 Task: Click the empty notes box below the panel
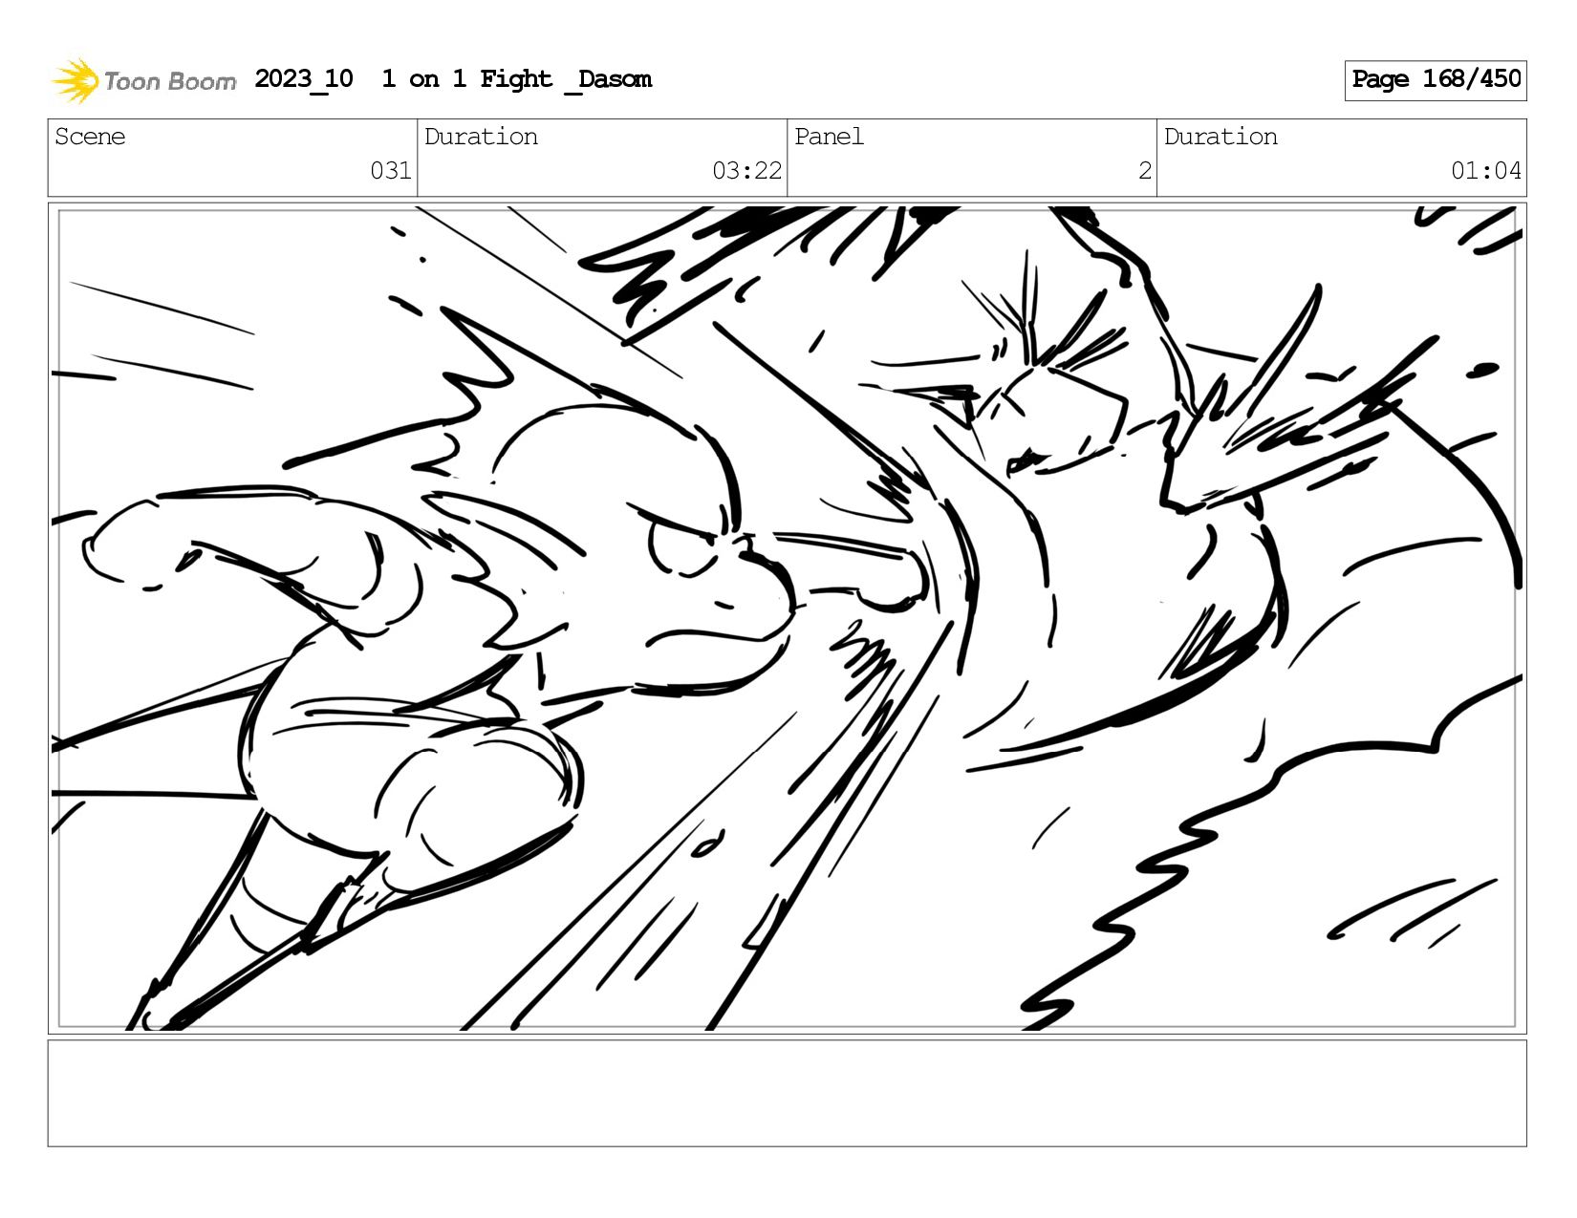point(787,1093)
